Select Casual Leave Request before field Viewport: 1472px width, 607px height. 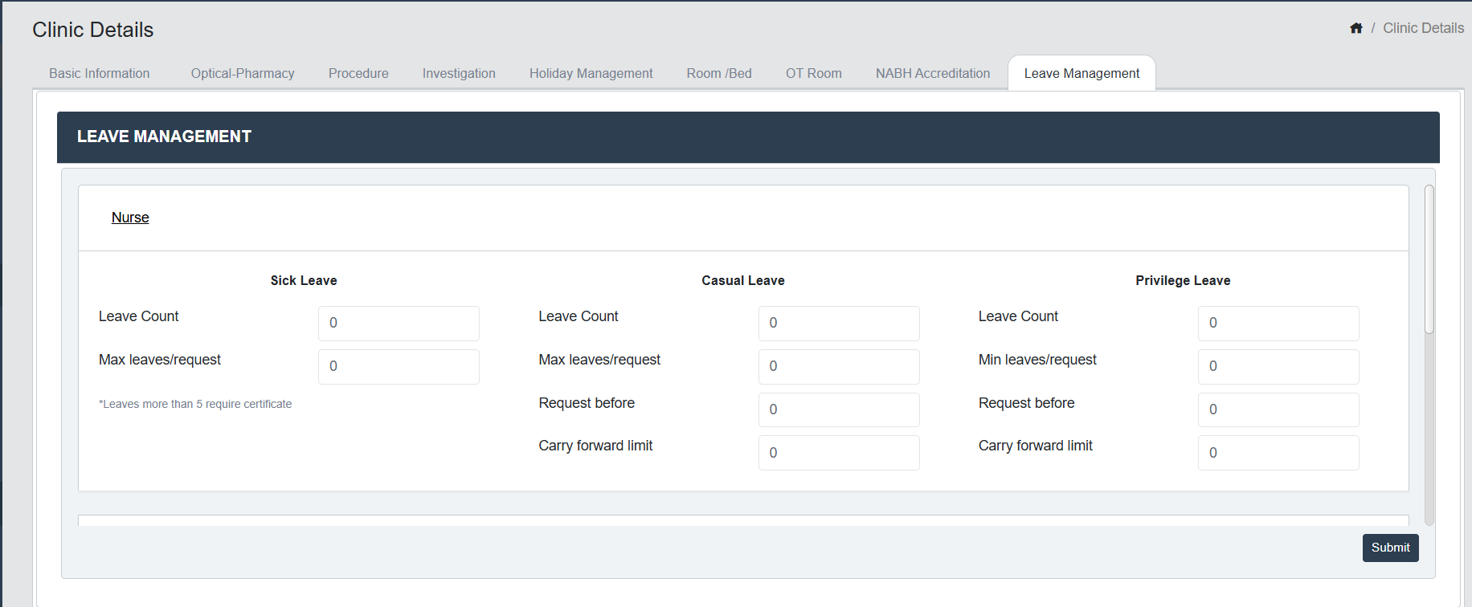point(838,409)
